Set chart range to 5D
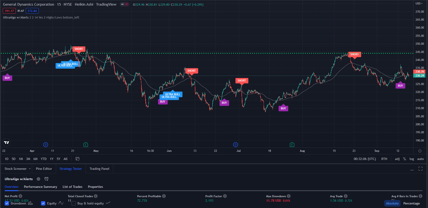 14,159
